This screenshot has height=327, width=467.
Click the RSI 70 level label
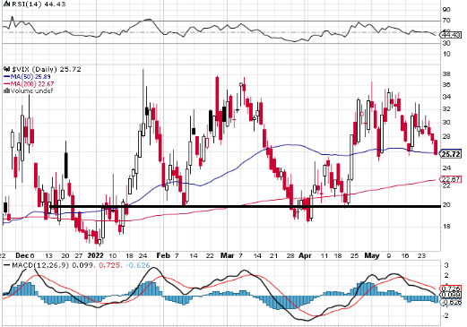[x=446, y=21]
